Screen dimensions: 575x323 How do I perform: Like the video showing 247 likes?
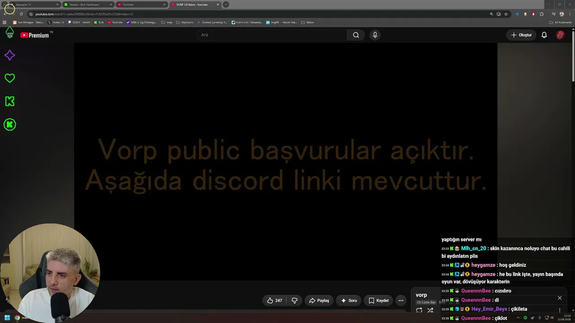(x=274, y=301)
